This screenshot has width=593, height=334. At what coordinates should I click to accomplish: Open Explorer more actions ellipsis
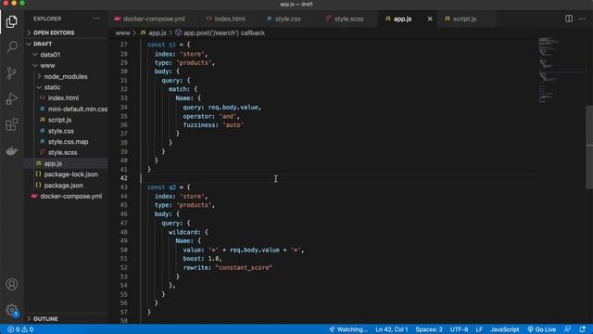(96, 19)
